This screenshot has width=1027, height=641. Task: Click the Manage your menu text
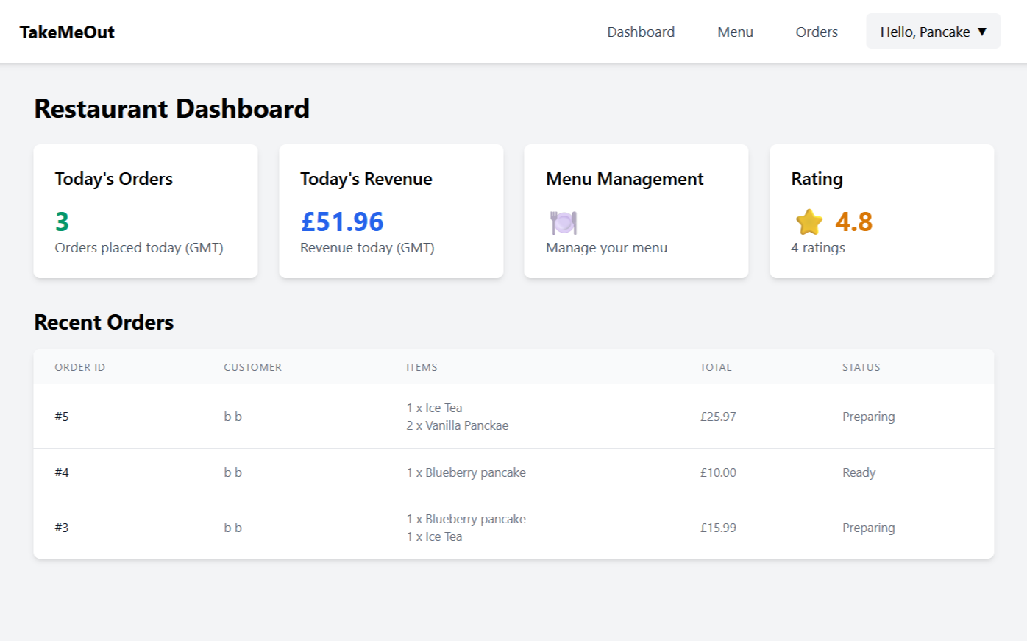(x=606, y=248)
